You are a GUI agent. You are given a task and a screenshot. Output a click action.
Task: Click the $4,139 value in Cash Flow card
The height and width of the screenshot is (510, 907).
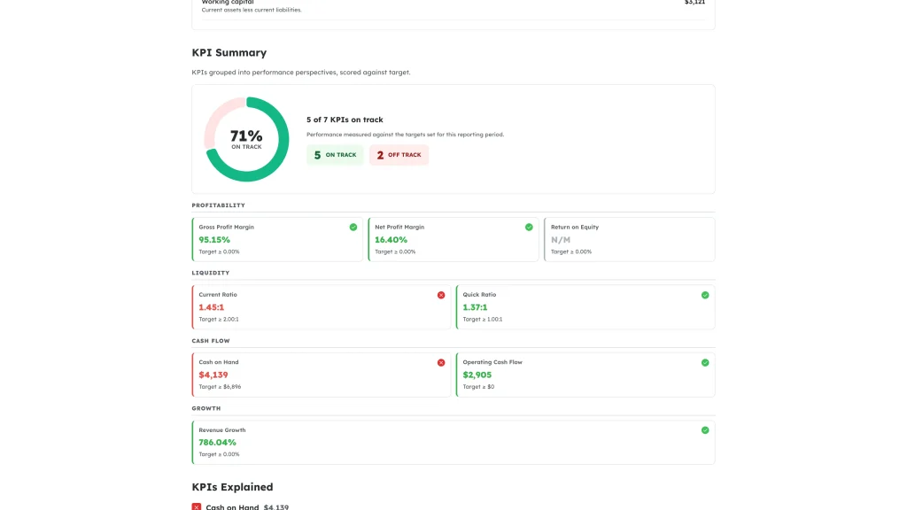tap(213, 375)
